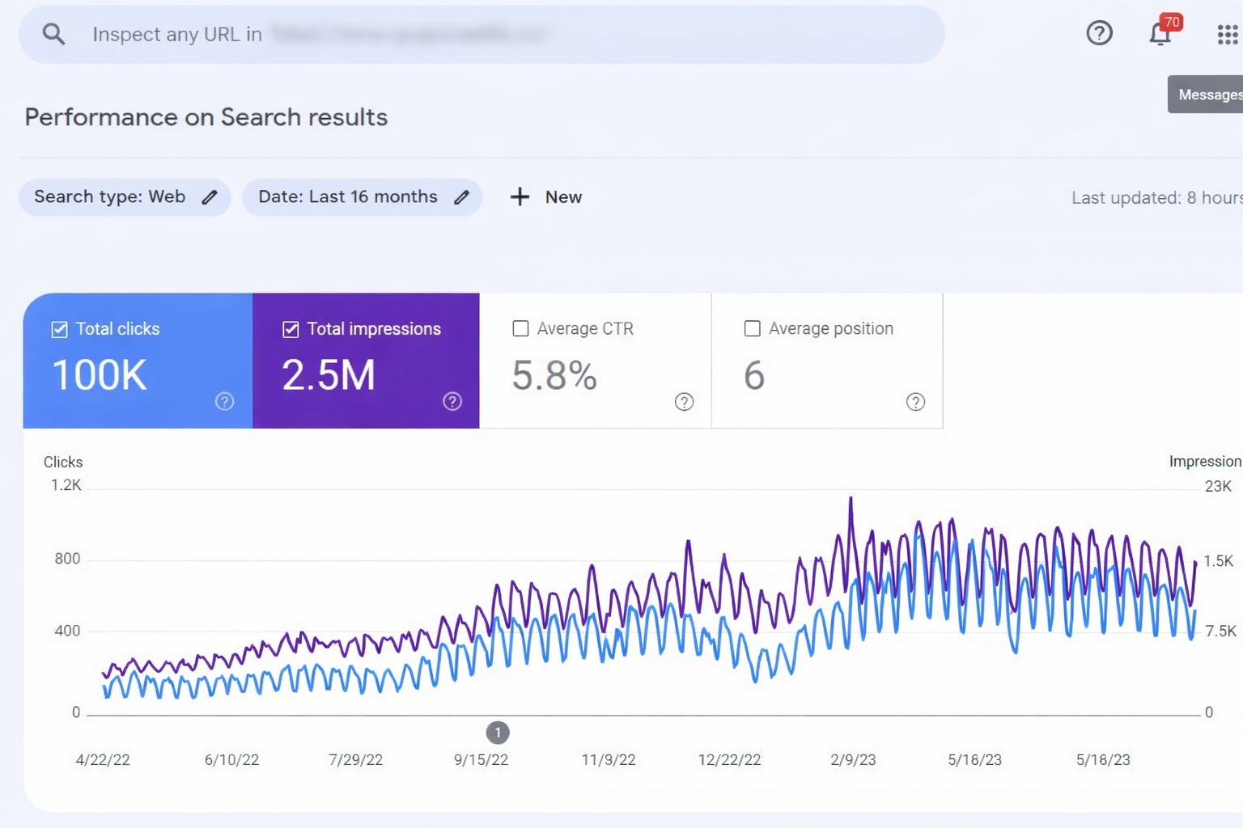
Task: Enable the Average CTR checkbox
Action: (520, 328)
